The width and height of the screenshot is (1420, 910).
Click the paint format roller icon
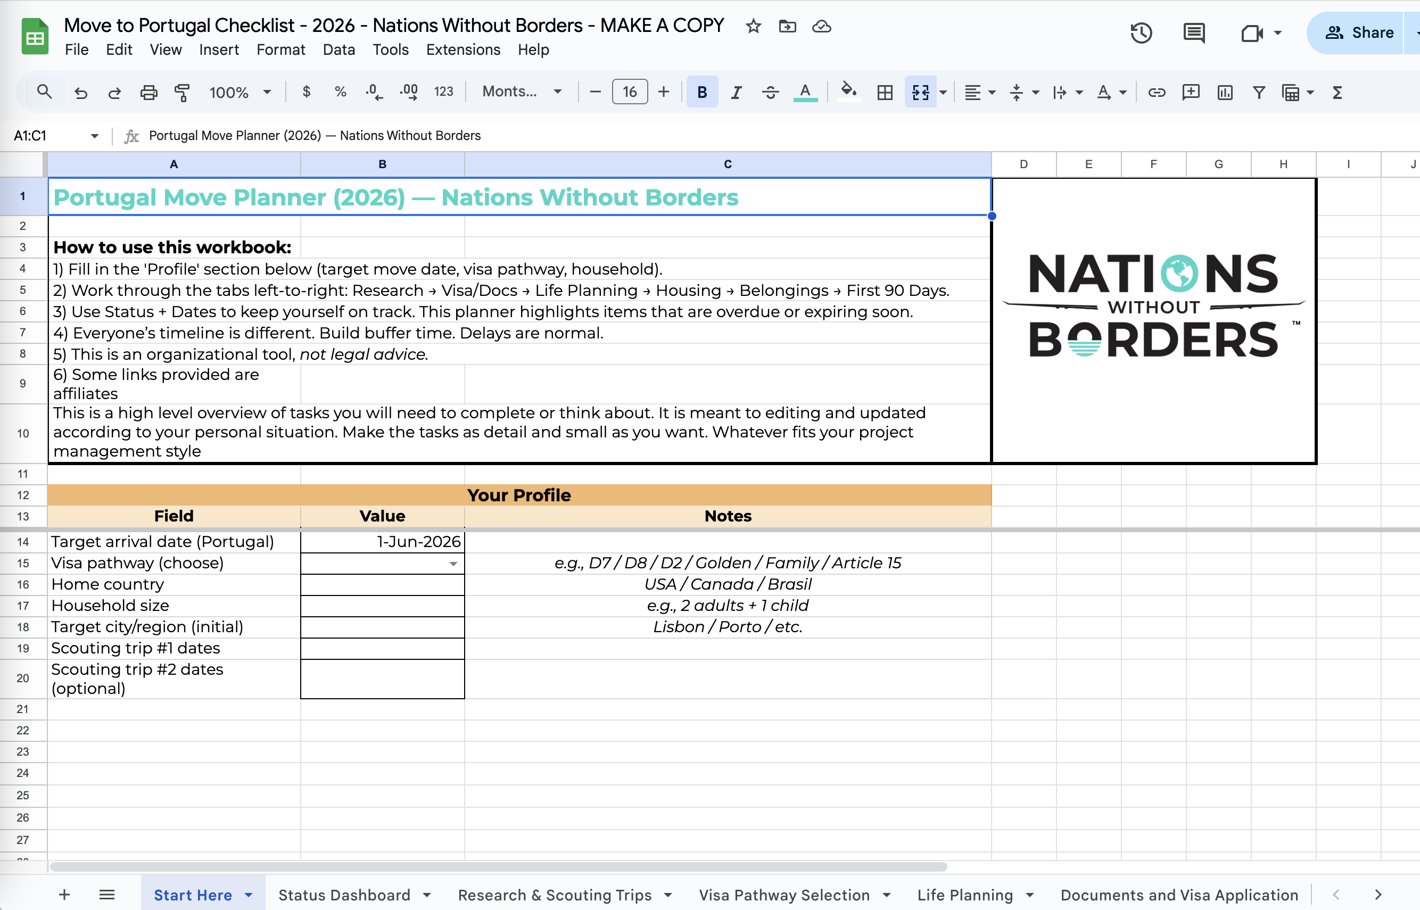[x=182, y=92]
